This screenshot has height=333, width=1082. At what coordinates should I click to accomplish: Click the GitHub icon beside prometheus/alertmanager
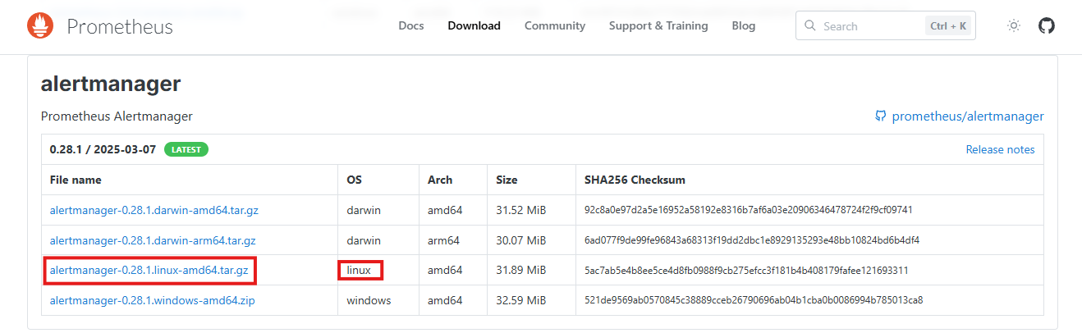click(x=881, y=116)
